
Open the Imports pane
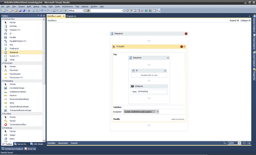click(x=74, y=143)
